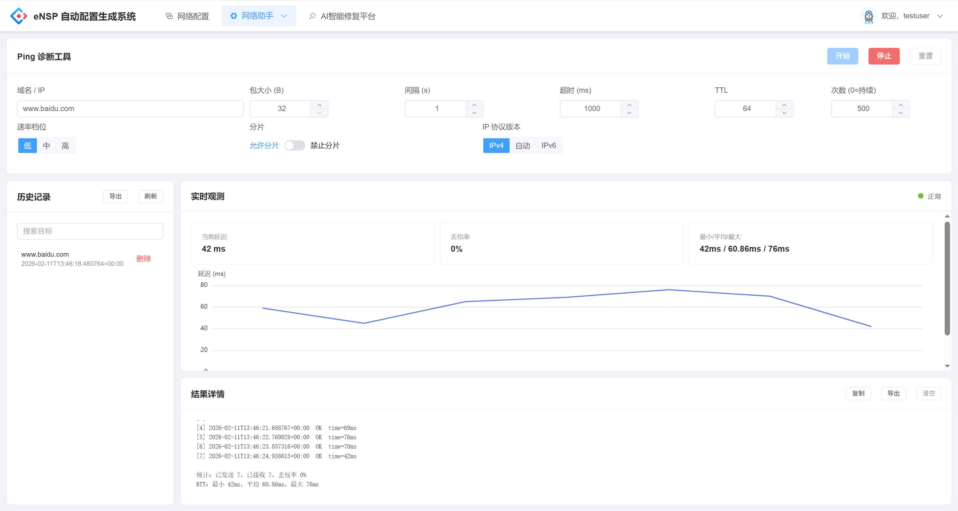Viewport: 958px width, 511px height.
Task: Increase timeout with the up stepper arrow
Action: [629, 105]
